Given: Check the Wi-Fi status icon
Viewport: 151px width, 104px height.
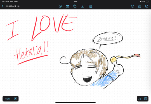Looking at the screenshot, I should (141, 2).
